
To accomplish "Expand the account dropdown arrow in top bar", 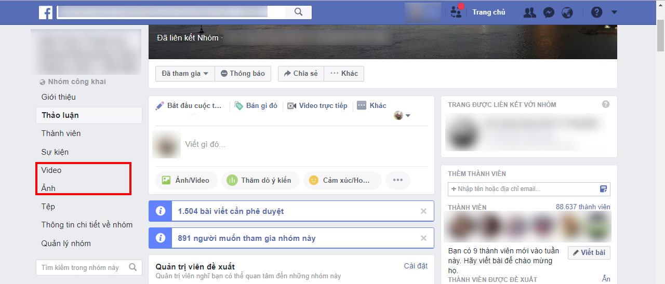I will (x=614, y=12).
